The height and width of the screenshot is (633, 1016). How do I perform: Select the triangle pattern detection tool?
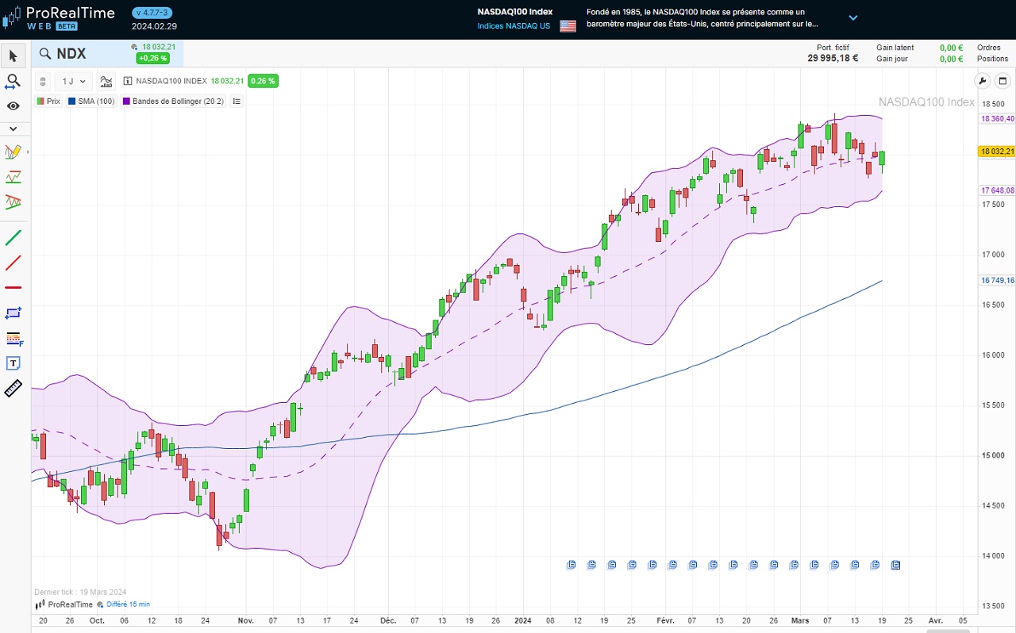13,201
